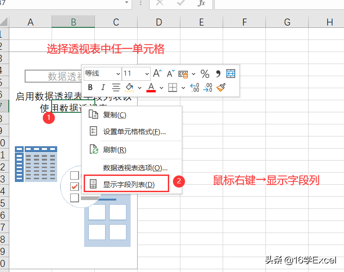This screenshot has width=344, height=272.
Task: Apply the yellow fill color bucket
Action: pyautogui.click(x=129, y=87)
